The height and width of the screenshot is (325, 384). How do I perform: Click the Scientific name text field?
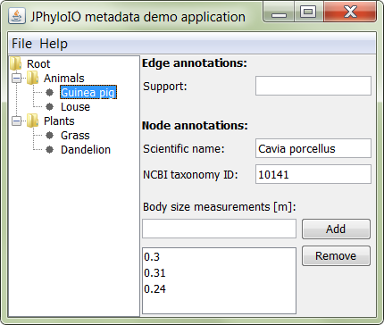(x=313, y=148)
